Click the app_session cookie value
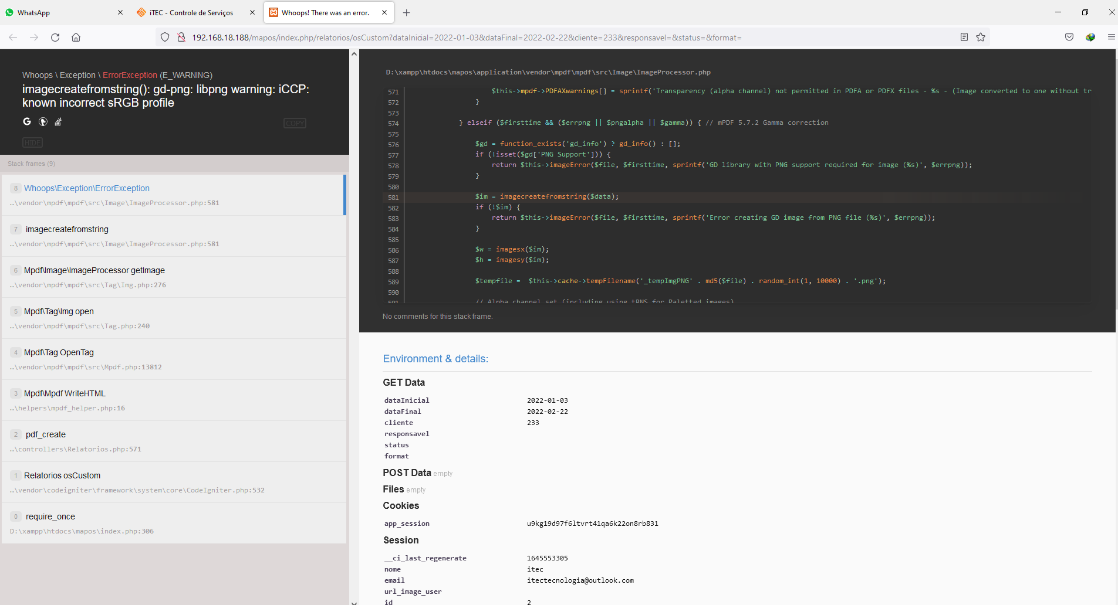Screen dimensions: 1118x605 [592, 524]
